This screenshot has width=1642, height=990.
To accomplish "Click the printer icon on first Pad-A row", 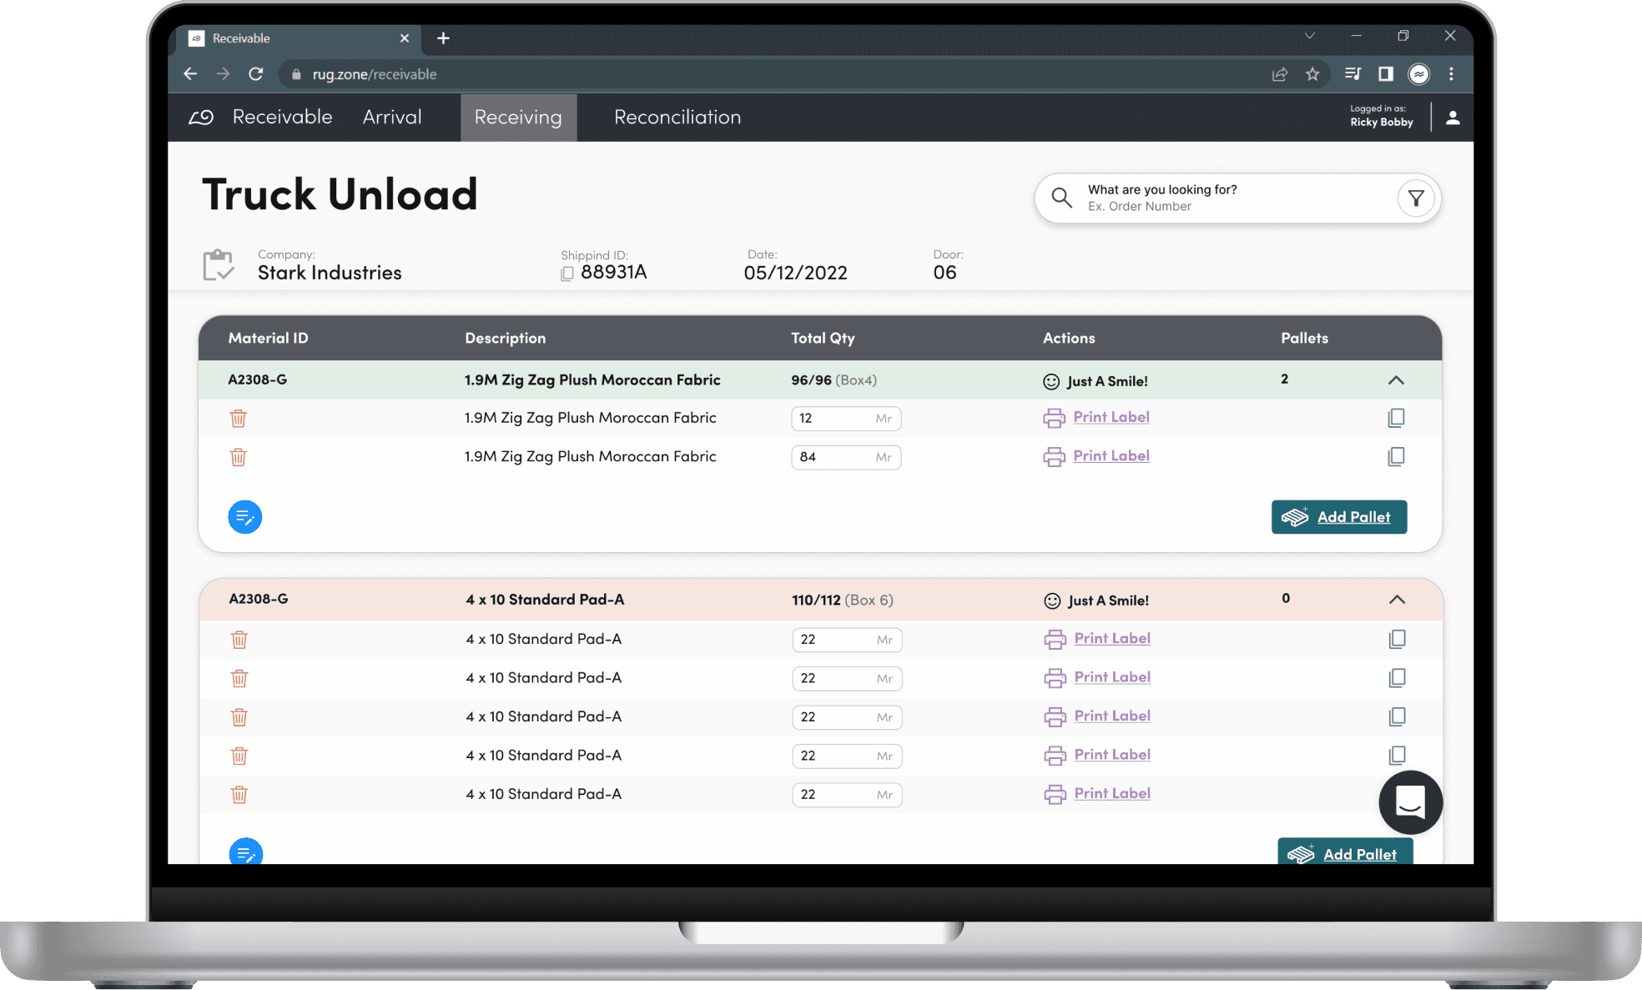I will 1055,640.
